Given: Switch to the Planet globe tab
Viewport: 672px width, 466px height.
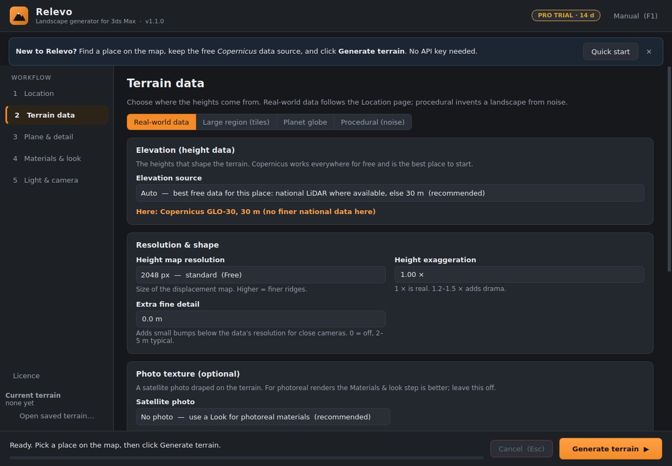Looking at the screenshot, I should 305,122.
